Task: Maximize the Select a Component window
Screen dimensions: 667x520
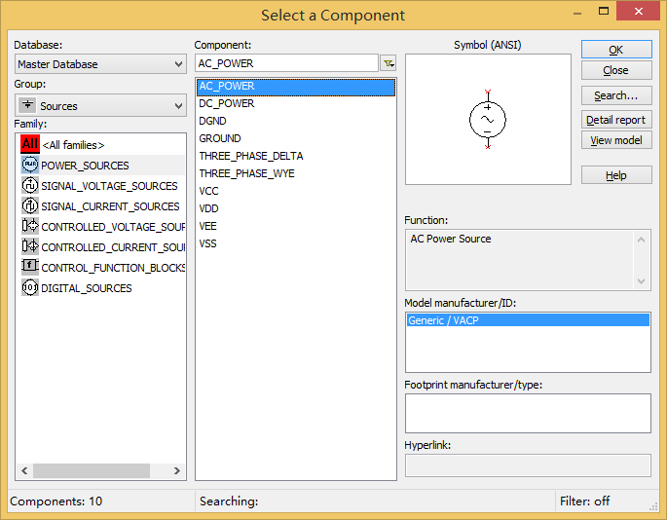Action: click(x=603, y=11)
